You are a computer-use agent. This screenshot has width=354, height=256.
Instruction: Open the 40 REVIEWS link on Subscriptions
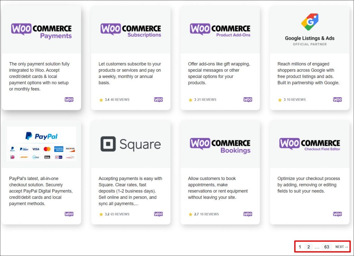[120, 100]
